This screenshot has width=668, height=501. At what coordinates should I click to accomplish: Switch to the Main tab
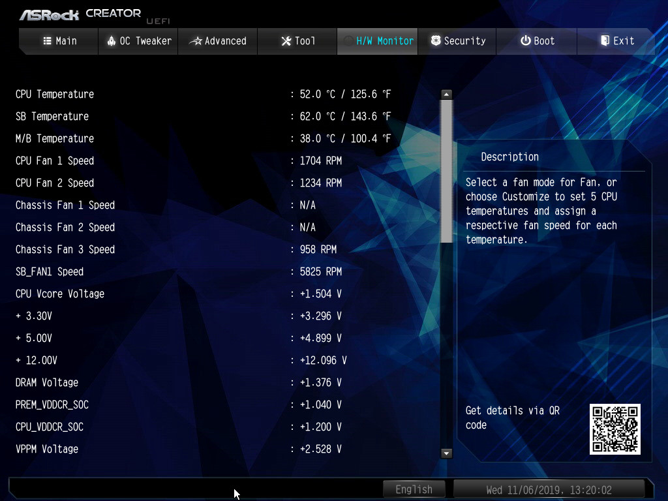coord(59,41)
